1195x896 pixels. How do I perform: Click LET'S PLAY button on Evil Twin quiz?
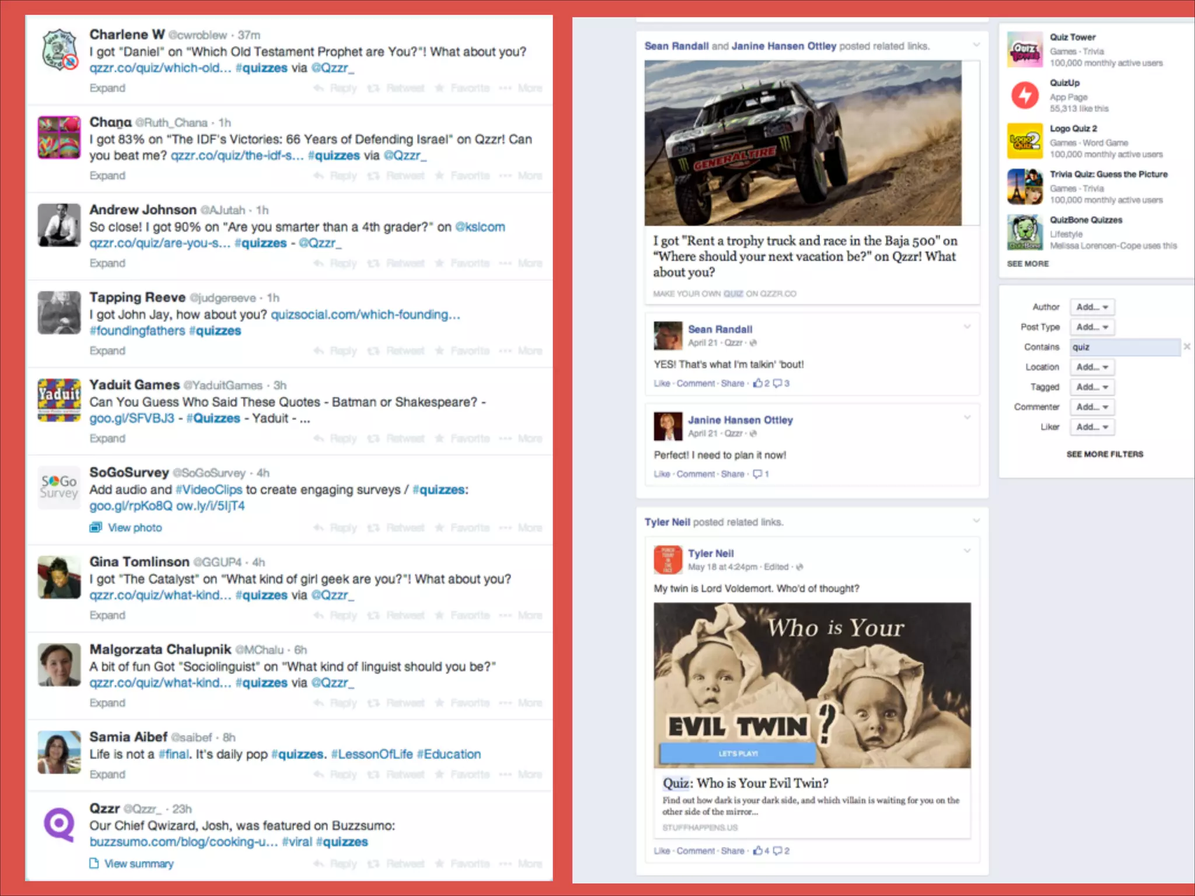click(x=738, y=754)
